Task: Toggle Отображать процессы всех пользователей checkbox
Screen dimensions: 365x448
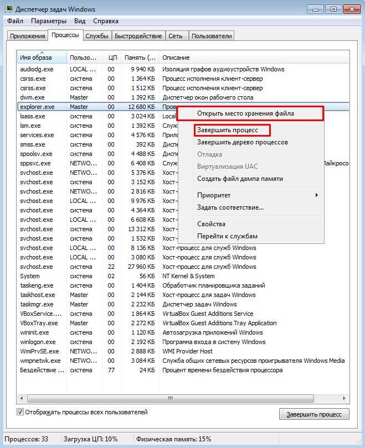Action: (x=20, y=412)
